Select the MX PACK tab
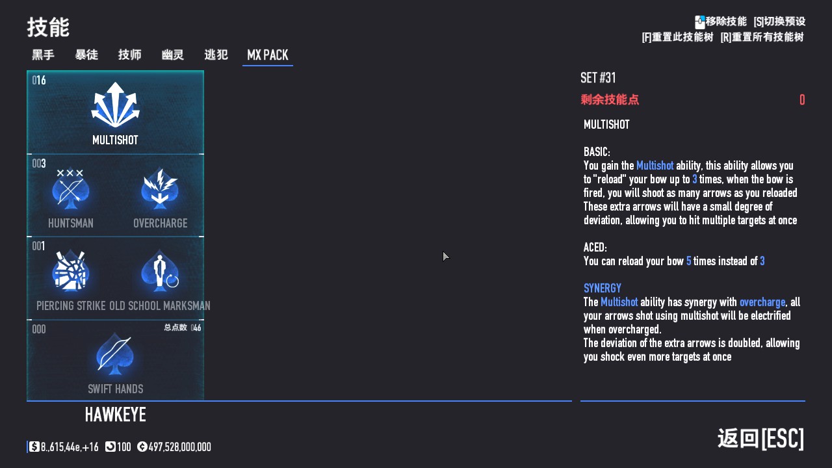 point(268,55)
